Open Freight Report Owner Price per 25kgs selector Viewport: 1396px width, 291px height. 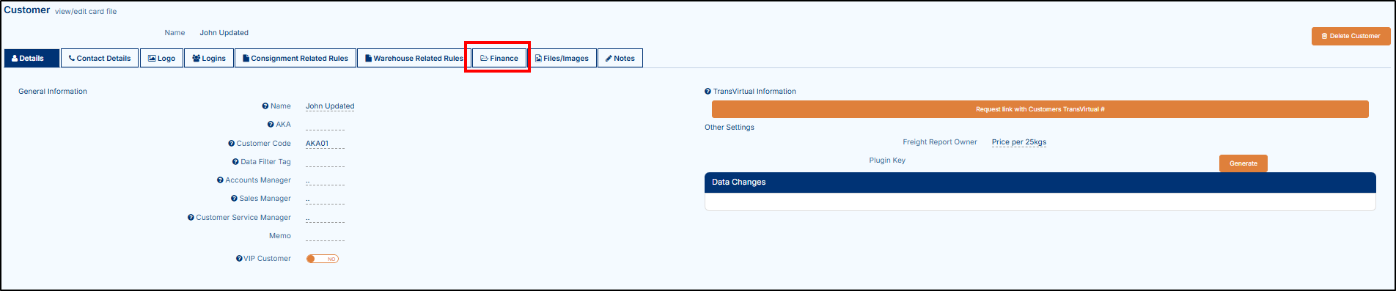pos(1019,142)
